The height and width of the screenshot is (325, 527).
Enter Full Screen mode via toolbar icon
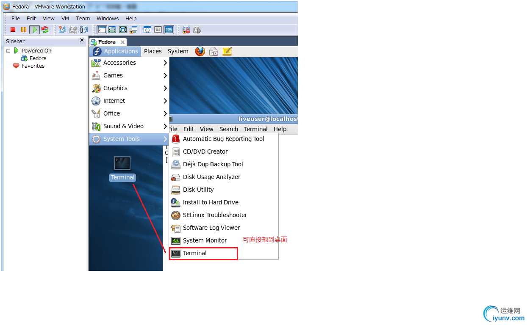pyautogui.click(x=123, y=30)
